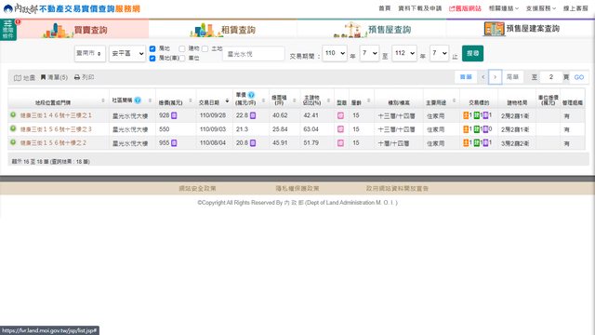Click the help icon beside the community name header
Screen dimensions: 595x335
click(138, 100)
